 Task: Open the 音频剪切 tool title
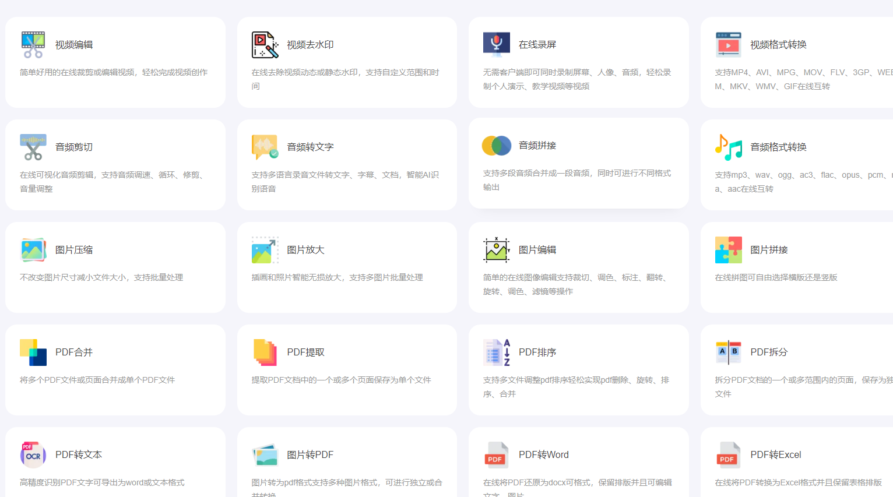pyautogui.click(x=74, y=147)
